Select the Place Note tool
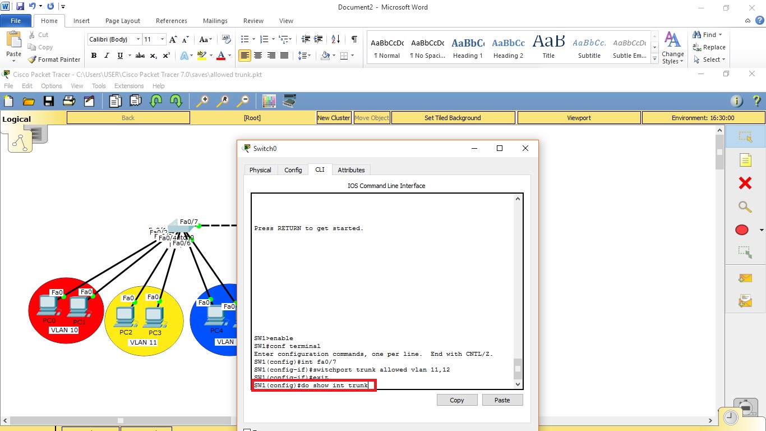 point(745,160)
